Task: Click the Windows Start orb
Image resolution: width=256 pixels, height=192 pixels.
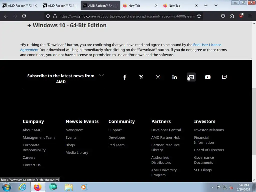Action: point(7,187)
